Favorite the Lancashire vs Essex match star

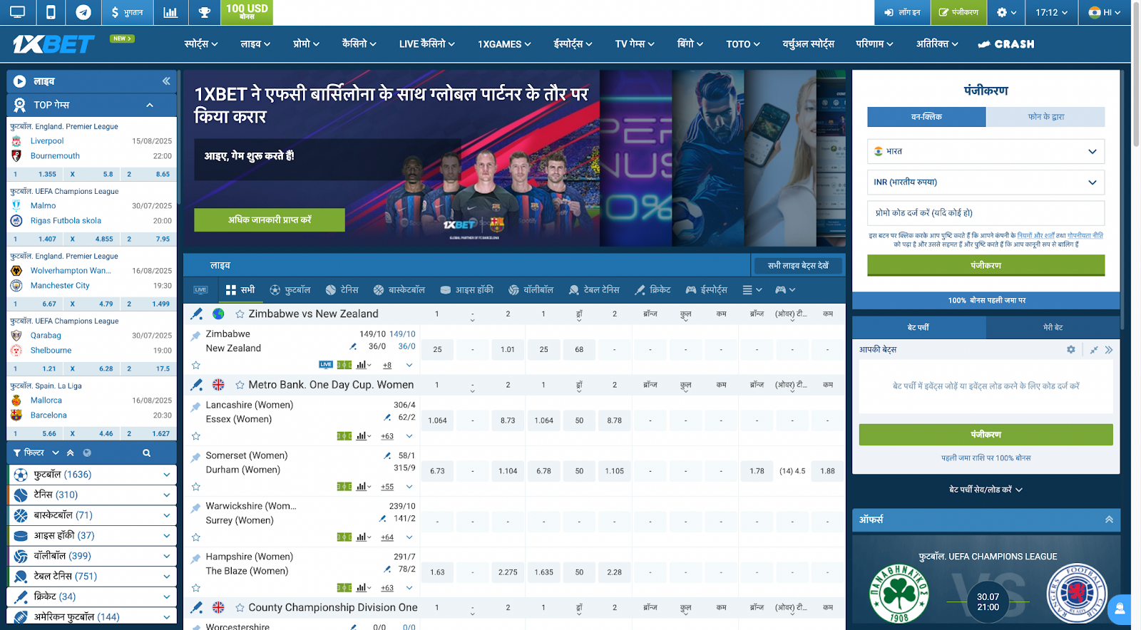pyautogui.click(x=196, y=436)
